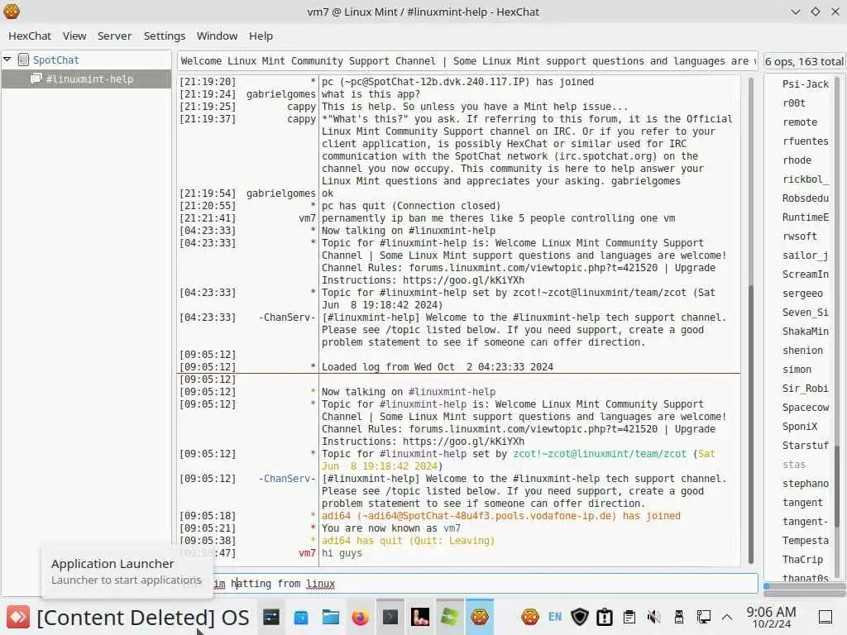The height and width of the screenshot is (635, 847).
Task: Select user rfuentes in user list
Action: pos(805,141)
